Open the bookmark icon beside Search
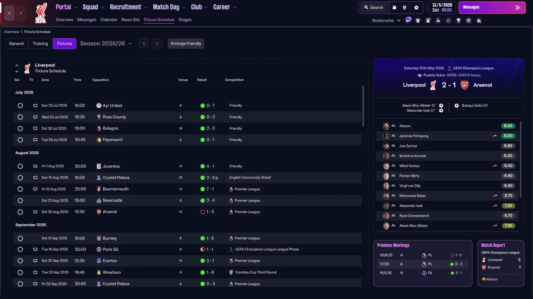 [394, 7]
